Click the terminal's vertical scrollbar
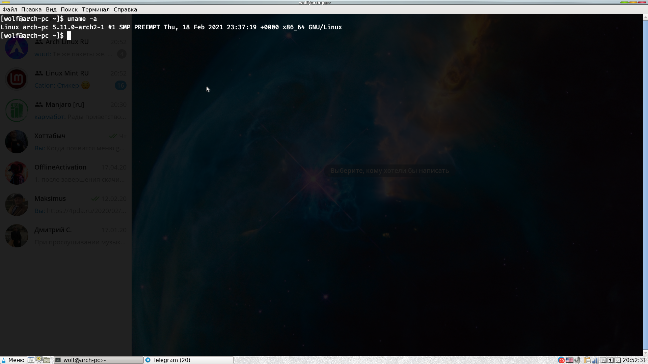Screen dimensions: 648x364 coord(645,185)
